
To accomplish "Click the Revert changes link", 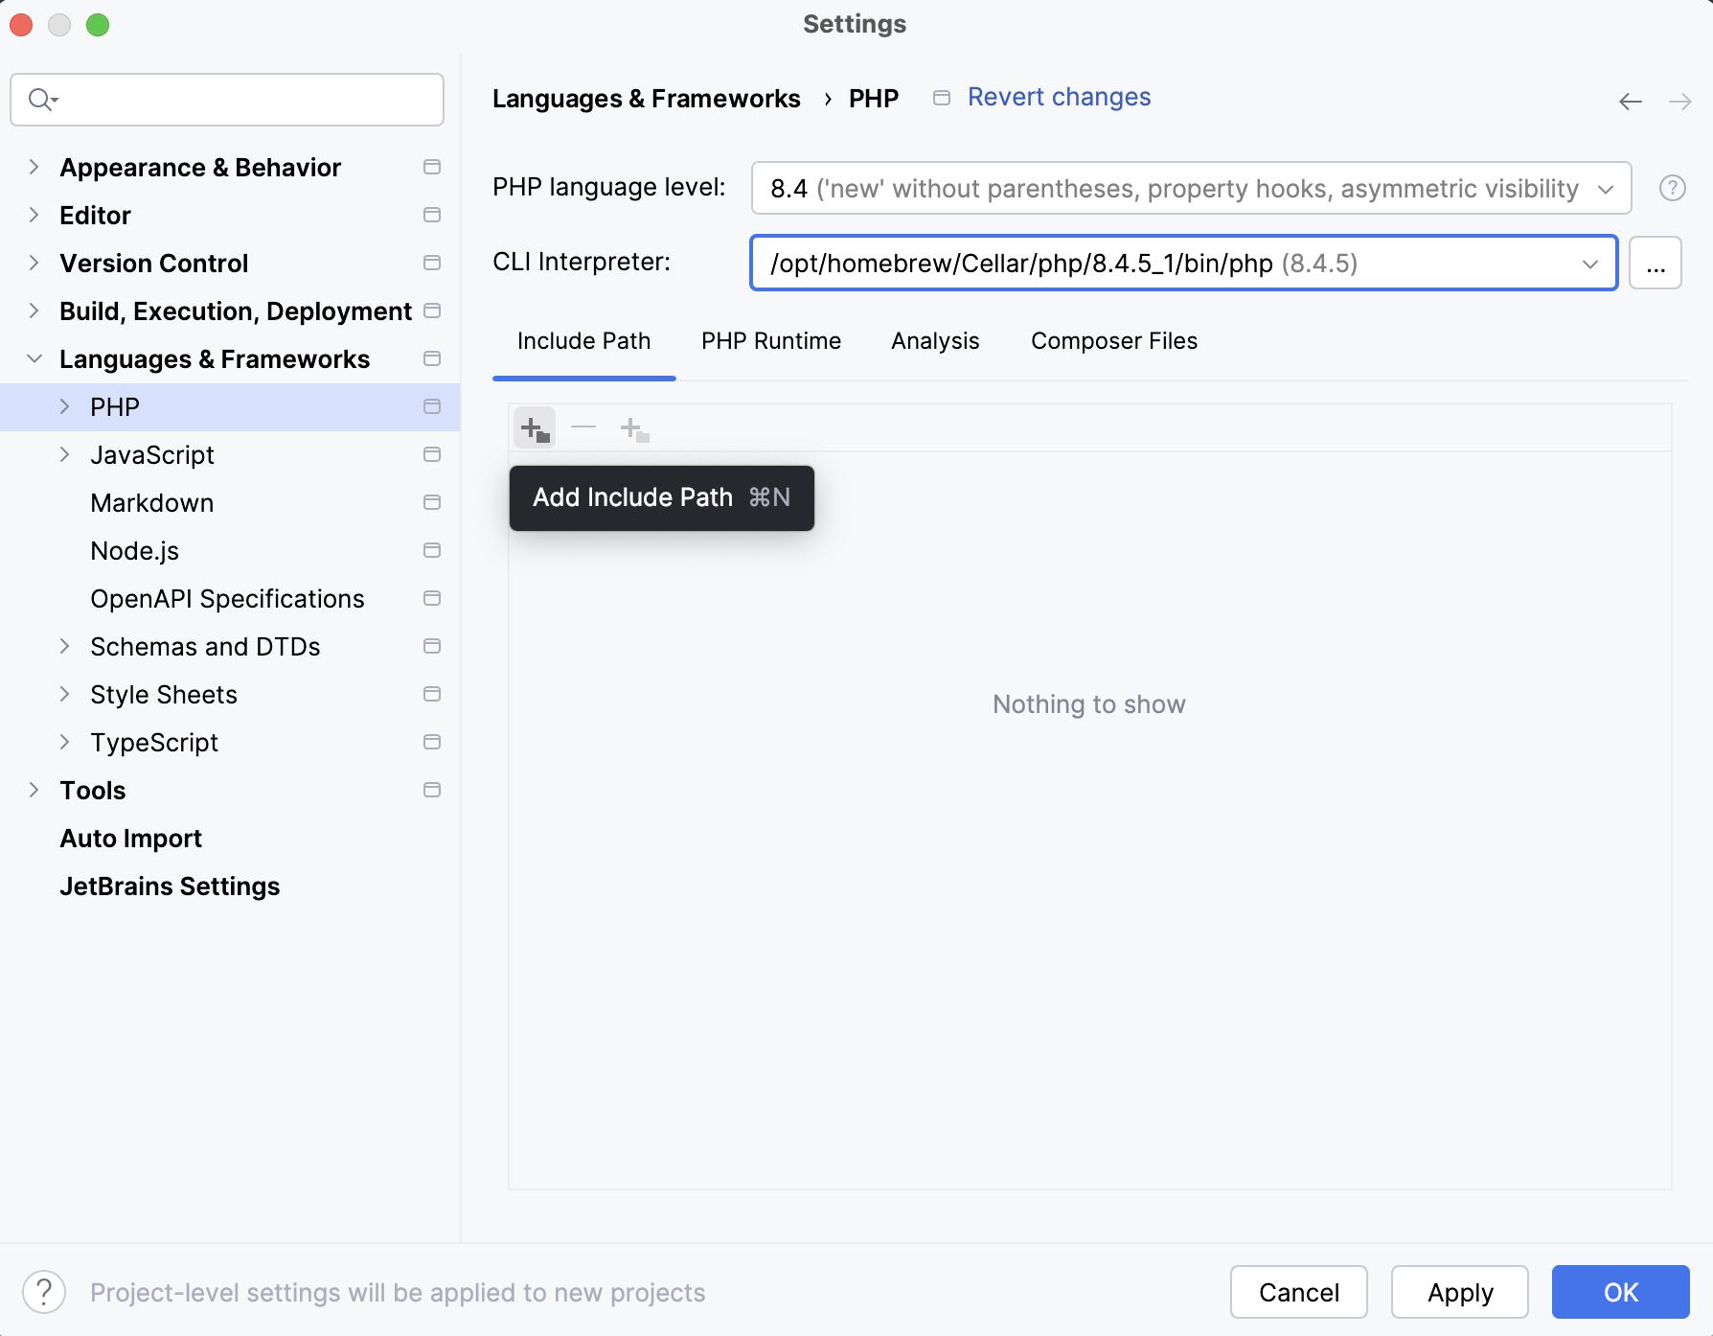I will [x=1059, y=96].
